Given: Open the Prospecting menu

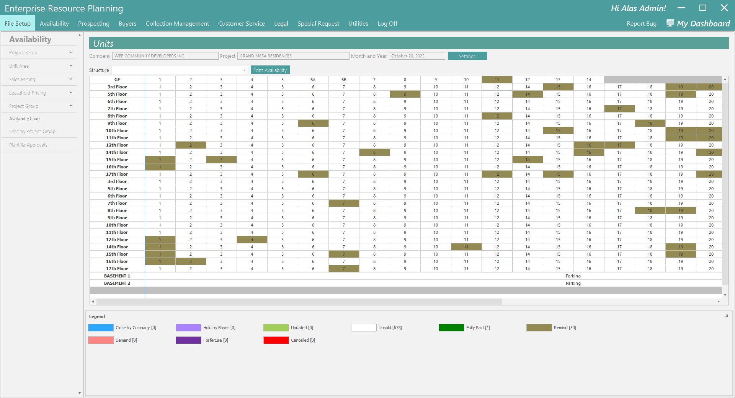Looking at the screenshot, I should [94, 23].
